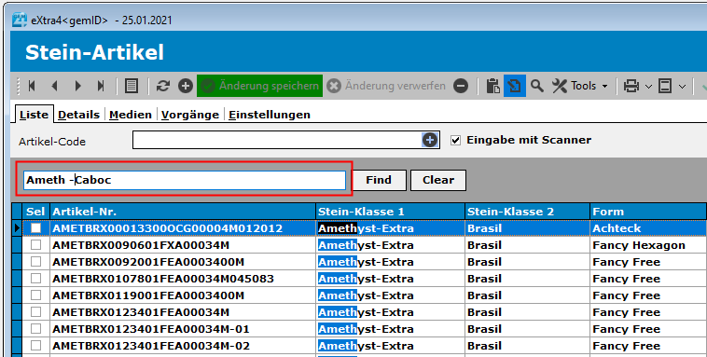The image size is (707, 357).
Task: Add article code with blue plus button
Action: tap(430, 140)
